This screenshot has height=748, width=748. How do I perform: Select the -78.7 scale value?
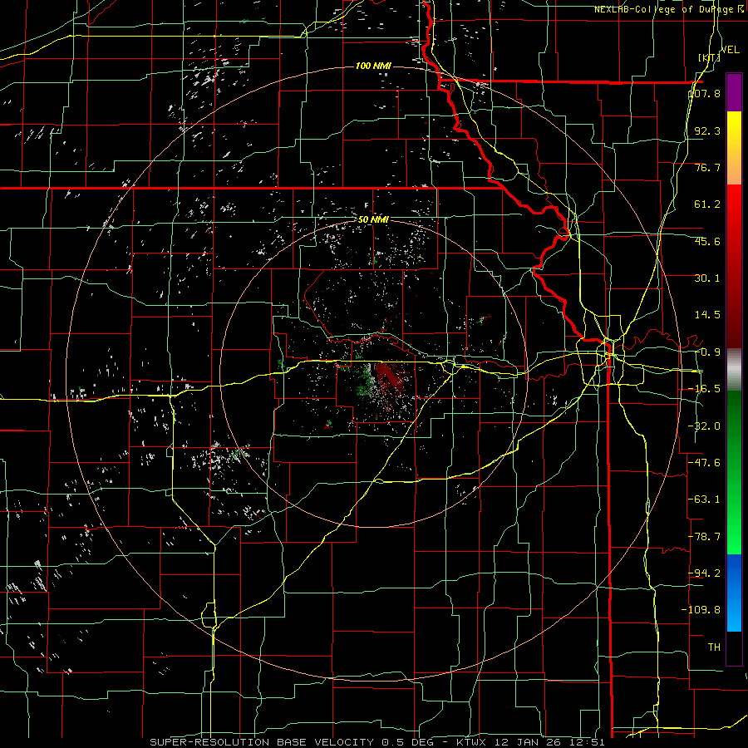pyautogui.click(x=705, y=537)
